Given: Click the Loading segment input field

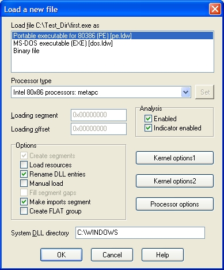Looking at the screenshot, I should (98, 115).
